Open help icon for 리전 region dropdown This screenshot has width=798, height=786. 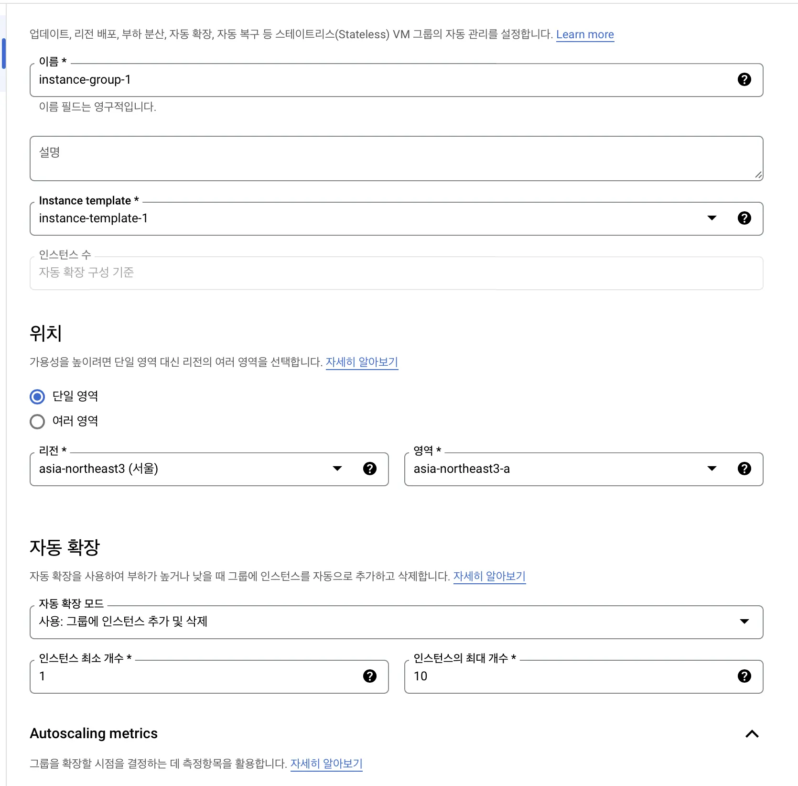point(369,469)
